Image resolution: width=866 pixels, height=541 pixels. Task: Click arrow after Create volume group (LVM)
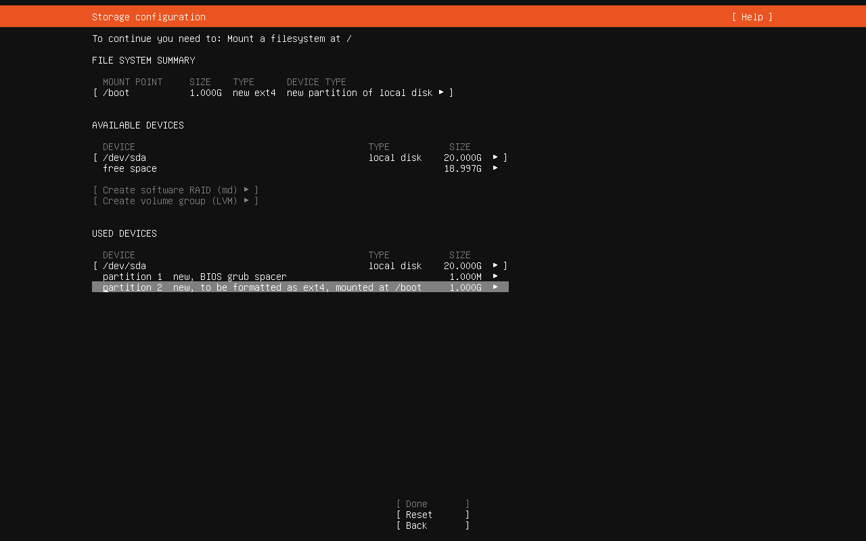click(246, 201)
